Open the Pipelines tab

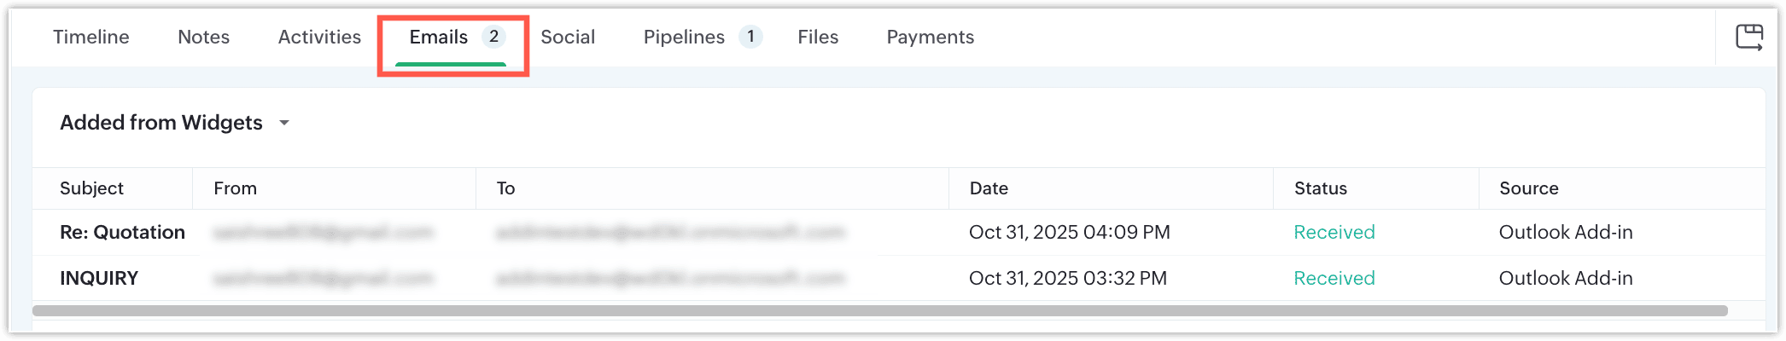(684, 38)
